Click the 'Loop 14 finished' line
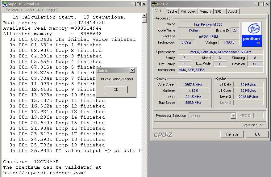 click(x=57, y=117)
